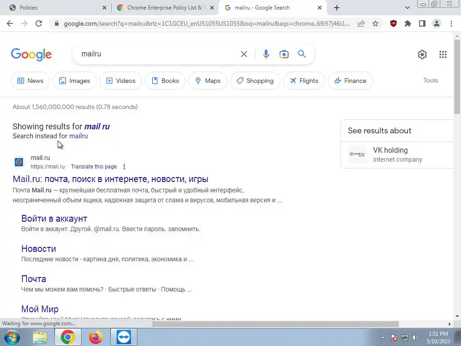
Task: Close the mailru Google Search tab
Action: [320, 8]
